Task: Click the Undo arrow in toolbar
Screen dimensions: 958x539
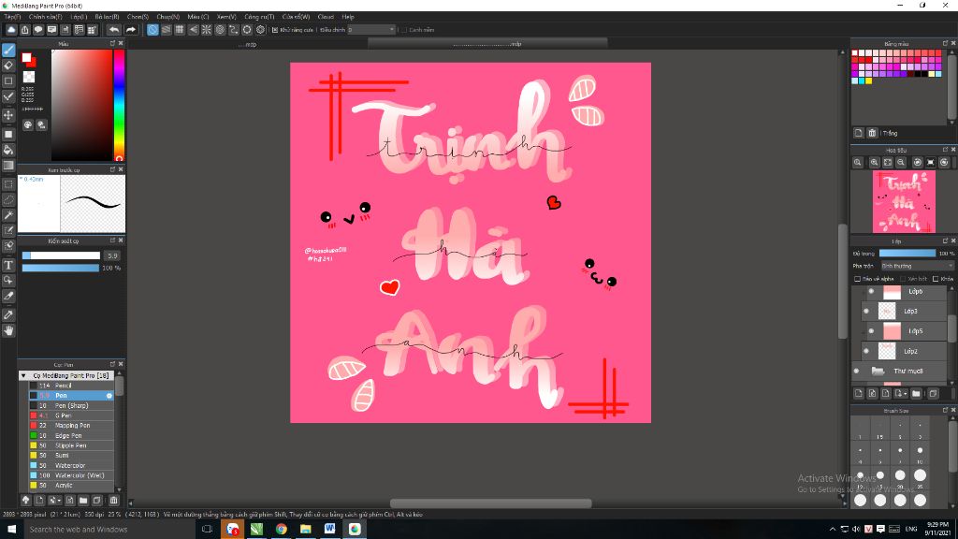Action: [114, 29]
